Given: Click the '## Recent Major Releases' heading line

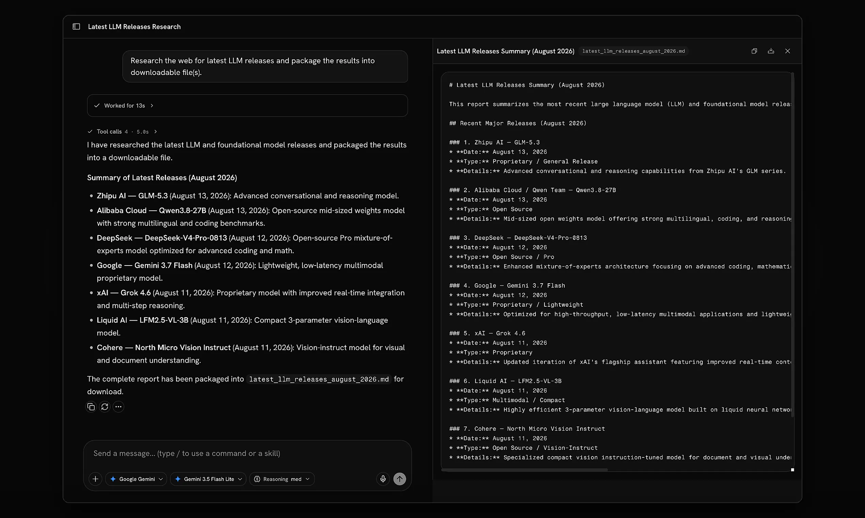Looking at the screenshot, I should tap(518, 123).
